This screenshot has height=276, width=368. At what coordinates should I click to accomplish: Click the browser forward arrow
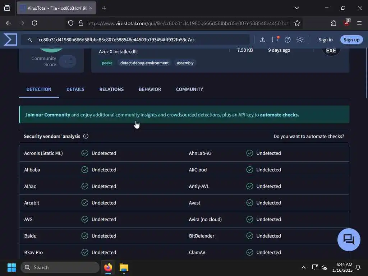point(21,23)
